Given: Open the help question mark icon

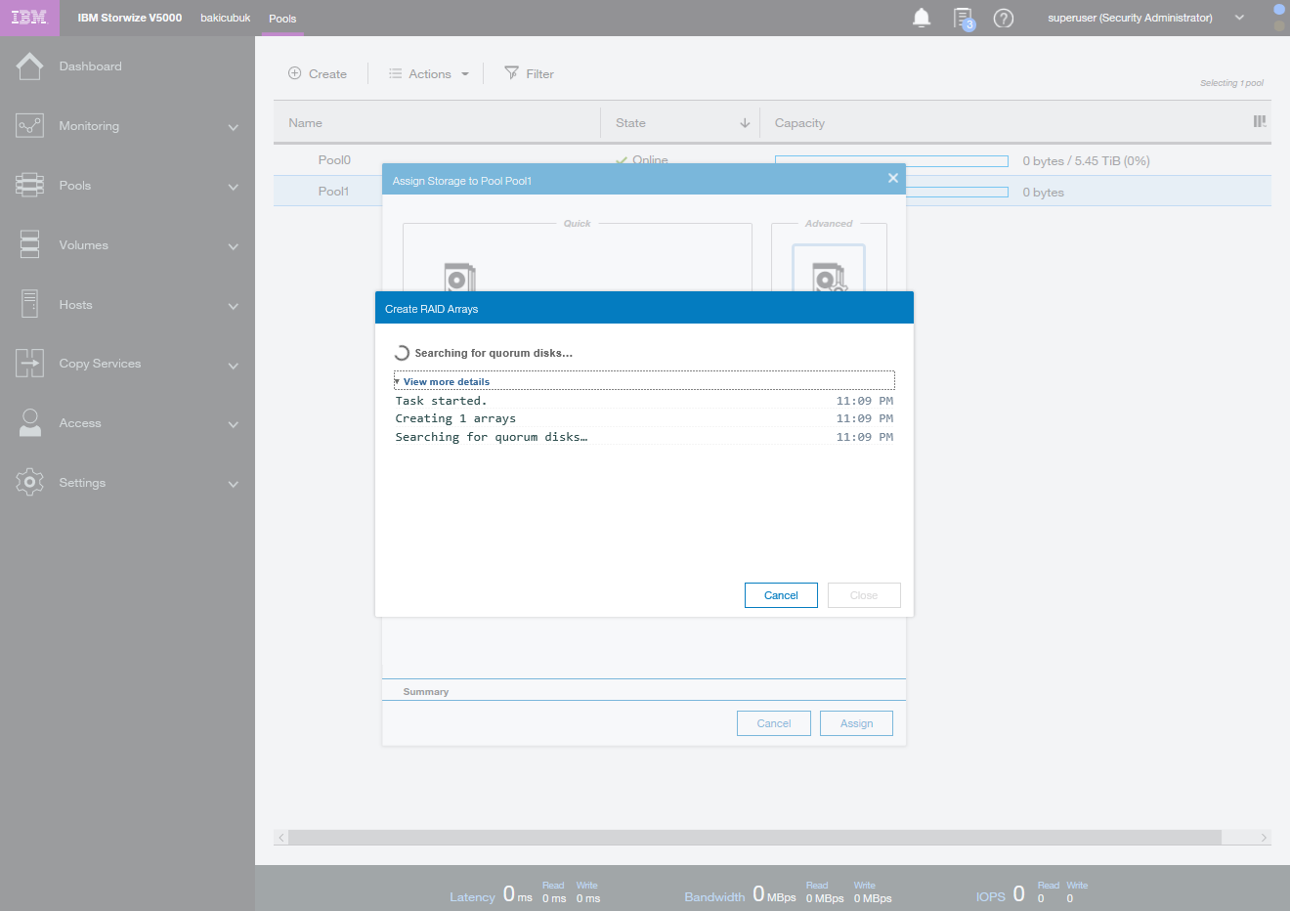Looking at the screenshot, I should pyautogui.click(x=1003, y=19).
